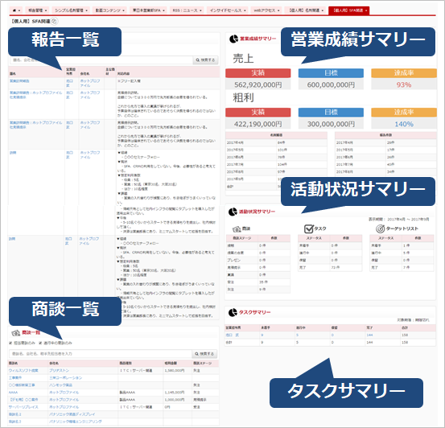Click the home icon in navigation bar
445x428 pixels.
pos(14,10)
